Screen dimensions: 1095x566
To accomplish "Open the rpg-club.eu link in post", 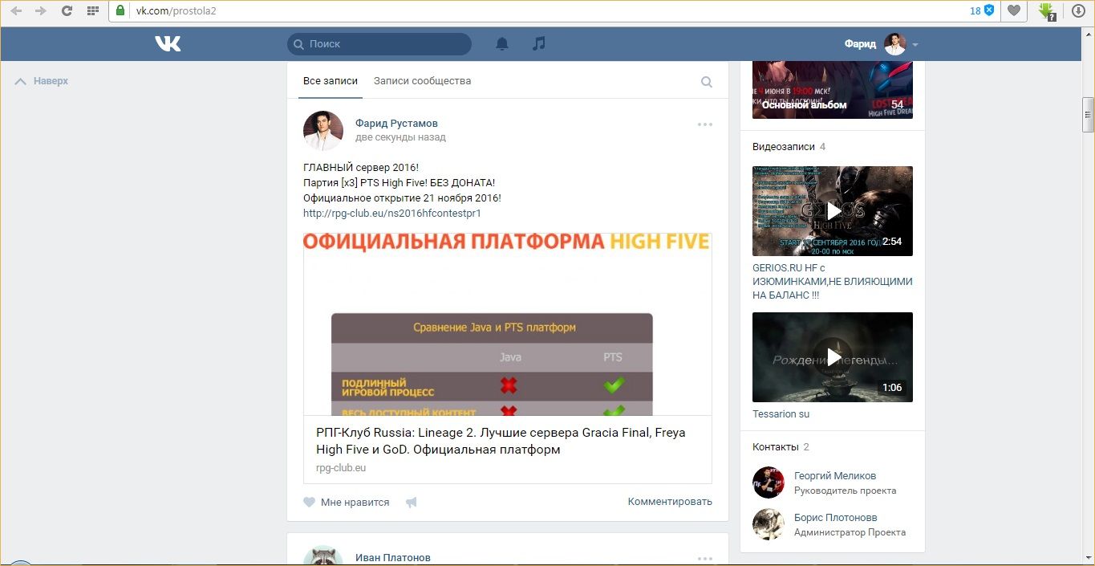I will [x=391, y=214].
